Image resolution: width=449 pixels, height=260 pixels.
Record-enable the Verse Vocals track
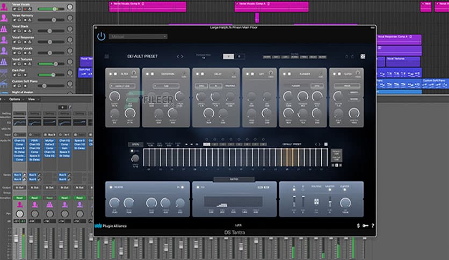click(25, 9)
